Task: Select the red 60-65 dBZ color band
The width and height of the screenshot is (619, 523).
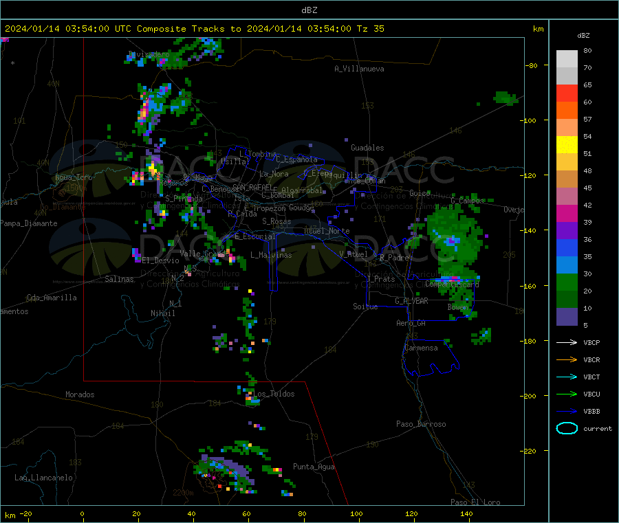Action: (x=567, y=93)
